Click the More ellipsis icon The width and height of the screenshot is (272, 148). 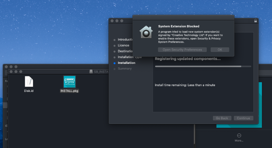[x=239, y=135]
